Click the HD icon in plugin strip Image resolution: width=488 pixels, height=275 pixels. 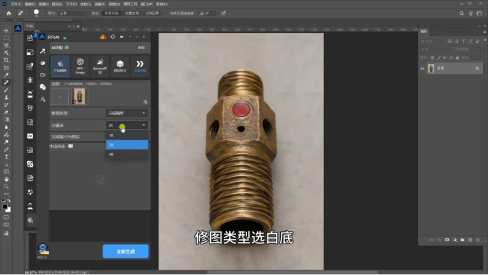(x=30, y=136)
